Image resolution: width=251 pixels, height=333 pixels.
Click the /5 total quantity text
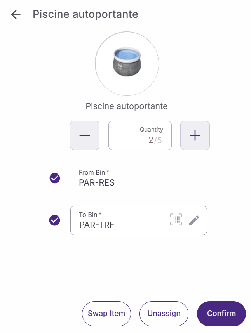pyautogui.click(x=158, y=140)
